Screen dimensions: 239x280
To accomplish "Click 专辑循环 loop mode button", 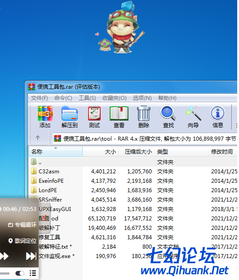I will point(22,224).
